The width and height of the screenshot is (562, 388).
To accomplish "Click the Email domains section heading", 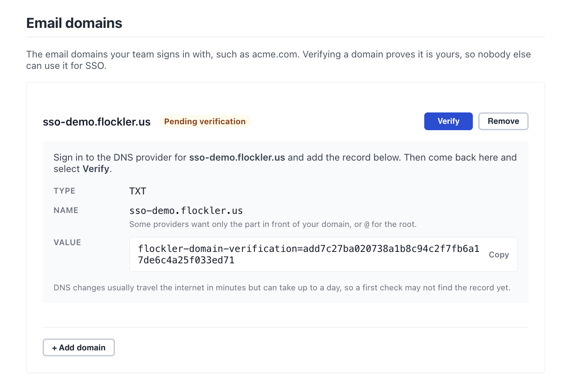I will click(x=74, y=23).
